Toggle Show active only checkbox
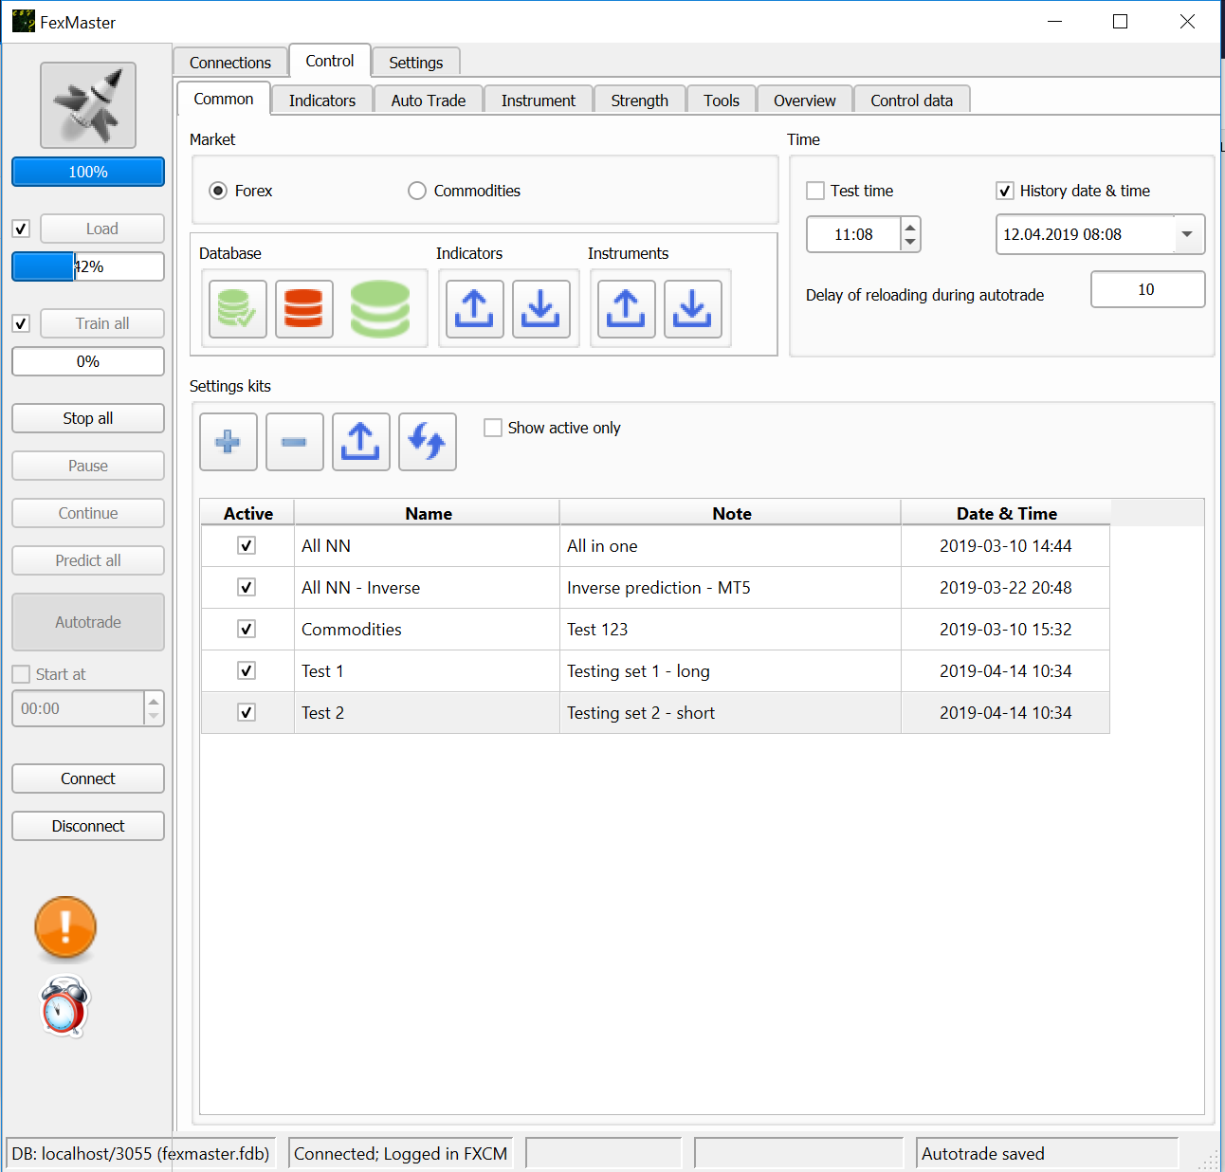The image size is (1225, 1172). click(493, 428)
